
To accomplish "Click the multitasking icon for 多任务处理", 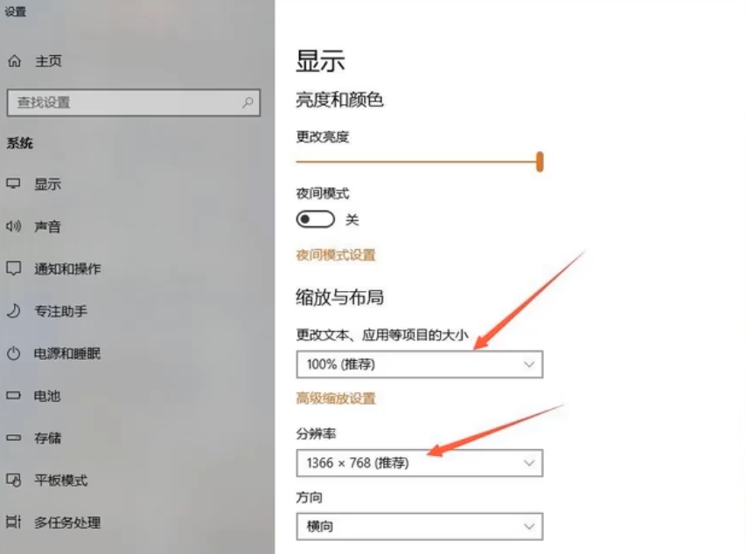I will [x=13, y=522].
